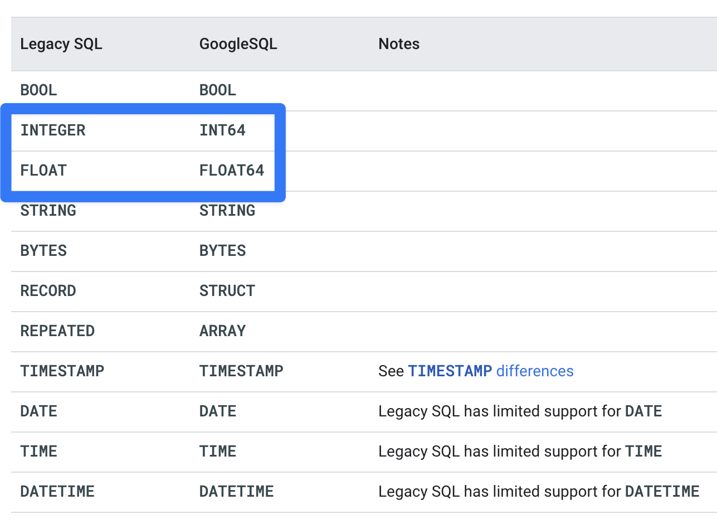Click the FLOAT64 cell
The height and width of the screenshot is (524, 717).
click(x=232, y=171)
